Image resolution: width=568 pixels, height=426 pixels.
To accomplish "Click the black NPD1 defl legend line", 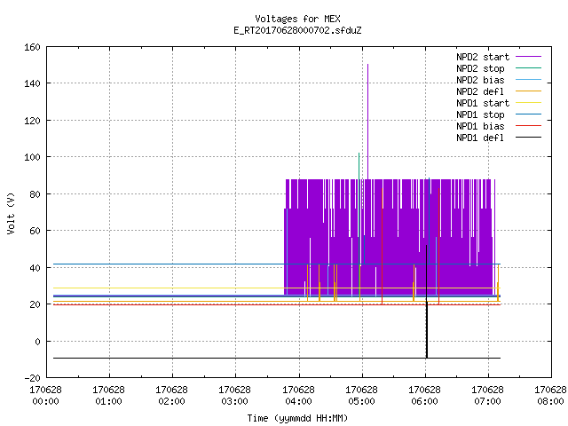I will point(528,138).
